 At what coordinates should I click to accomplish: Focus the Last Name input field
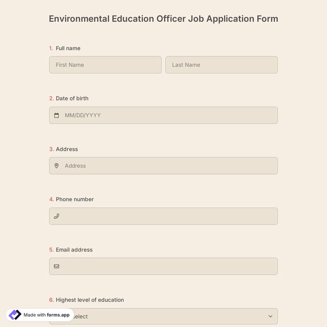(221, 65)
